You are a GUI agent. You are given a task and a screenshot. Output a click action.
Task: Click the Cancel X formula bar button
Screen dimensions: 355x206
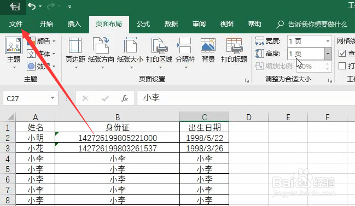(x=85, y=98)
